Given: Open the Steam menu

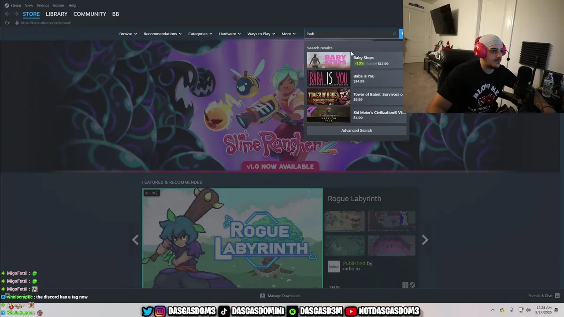Looking at the screenshot, I should pyautogui.click(x=15, y=5).
